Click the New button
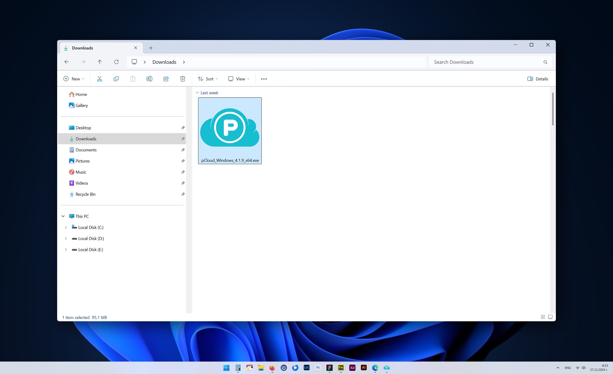Viewport: 613px width, 374px height. click(74, 79)
